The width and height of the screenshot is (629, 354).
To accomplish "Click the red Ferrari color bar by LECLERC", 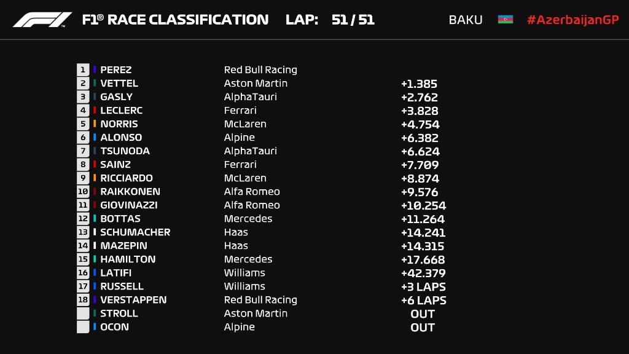I will point(95,111).
